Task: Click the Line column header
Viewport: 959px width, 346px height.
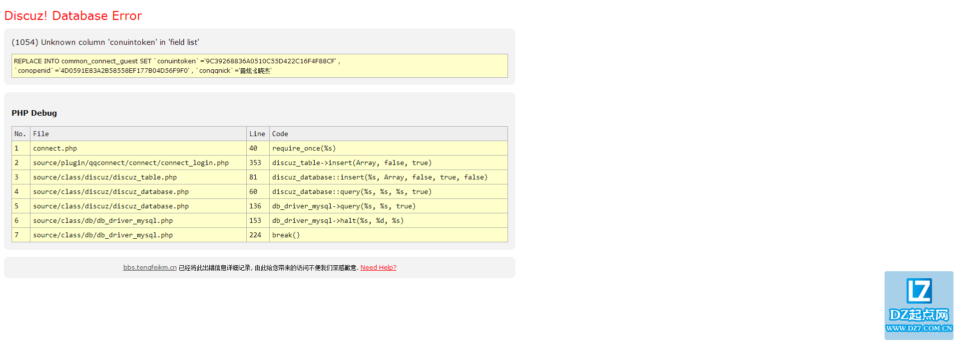Action: 257,134
